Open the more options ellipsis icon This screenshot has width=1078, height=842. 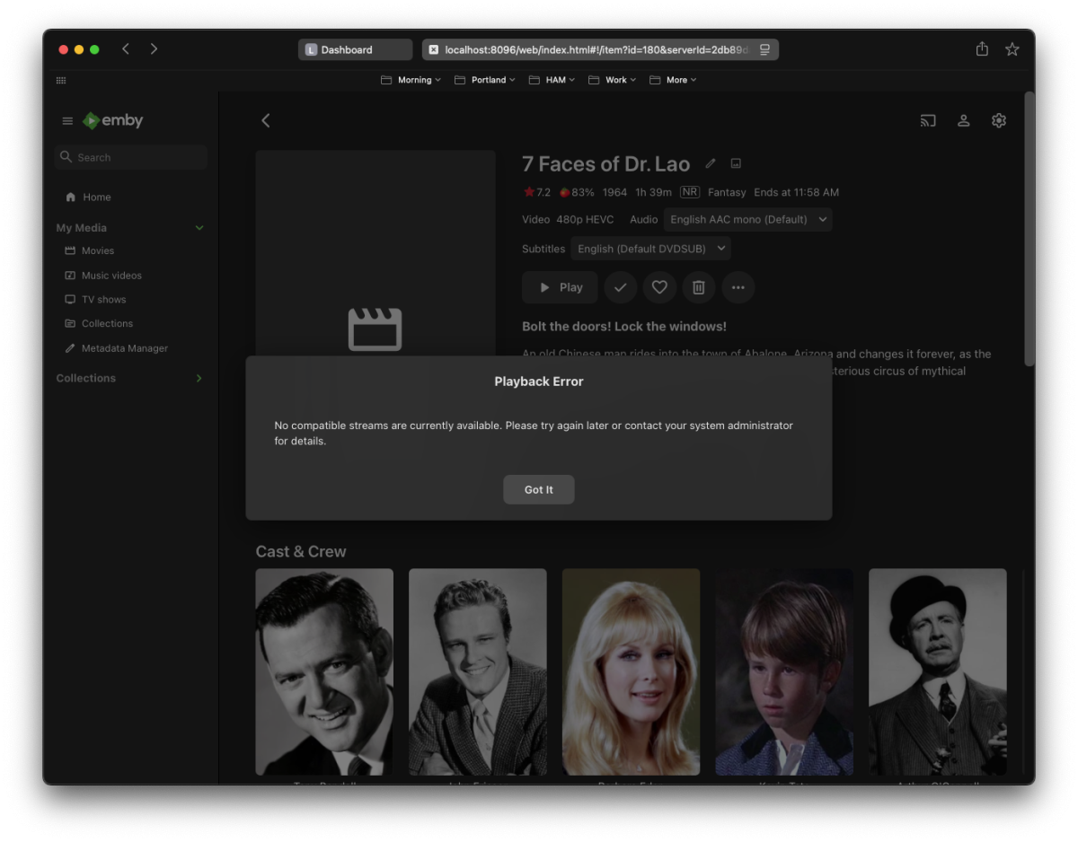tap(738, 287)
